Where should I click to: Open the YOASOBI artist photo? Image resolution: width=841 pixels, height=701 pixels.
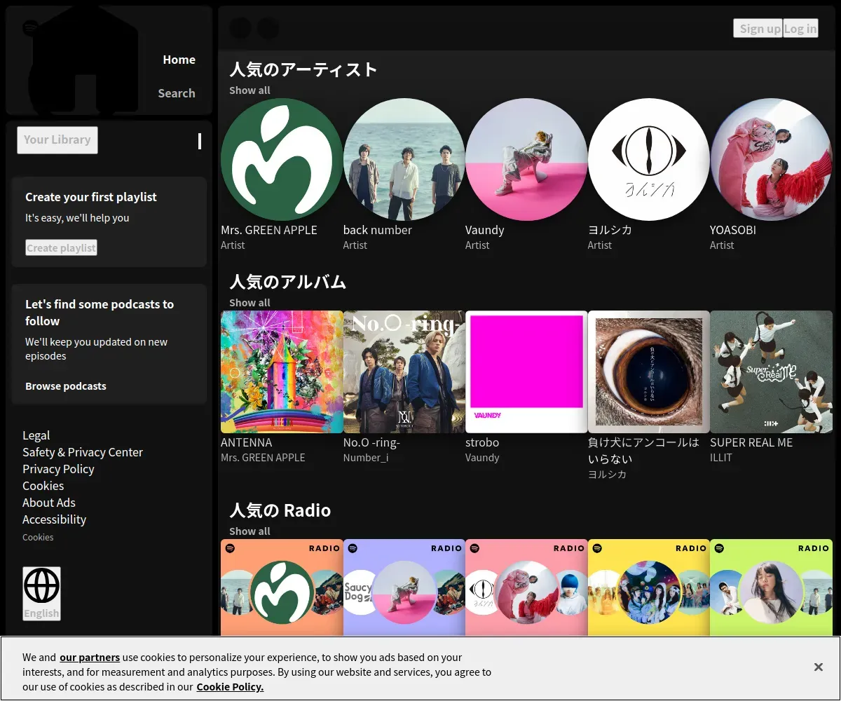point(771,159)
